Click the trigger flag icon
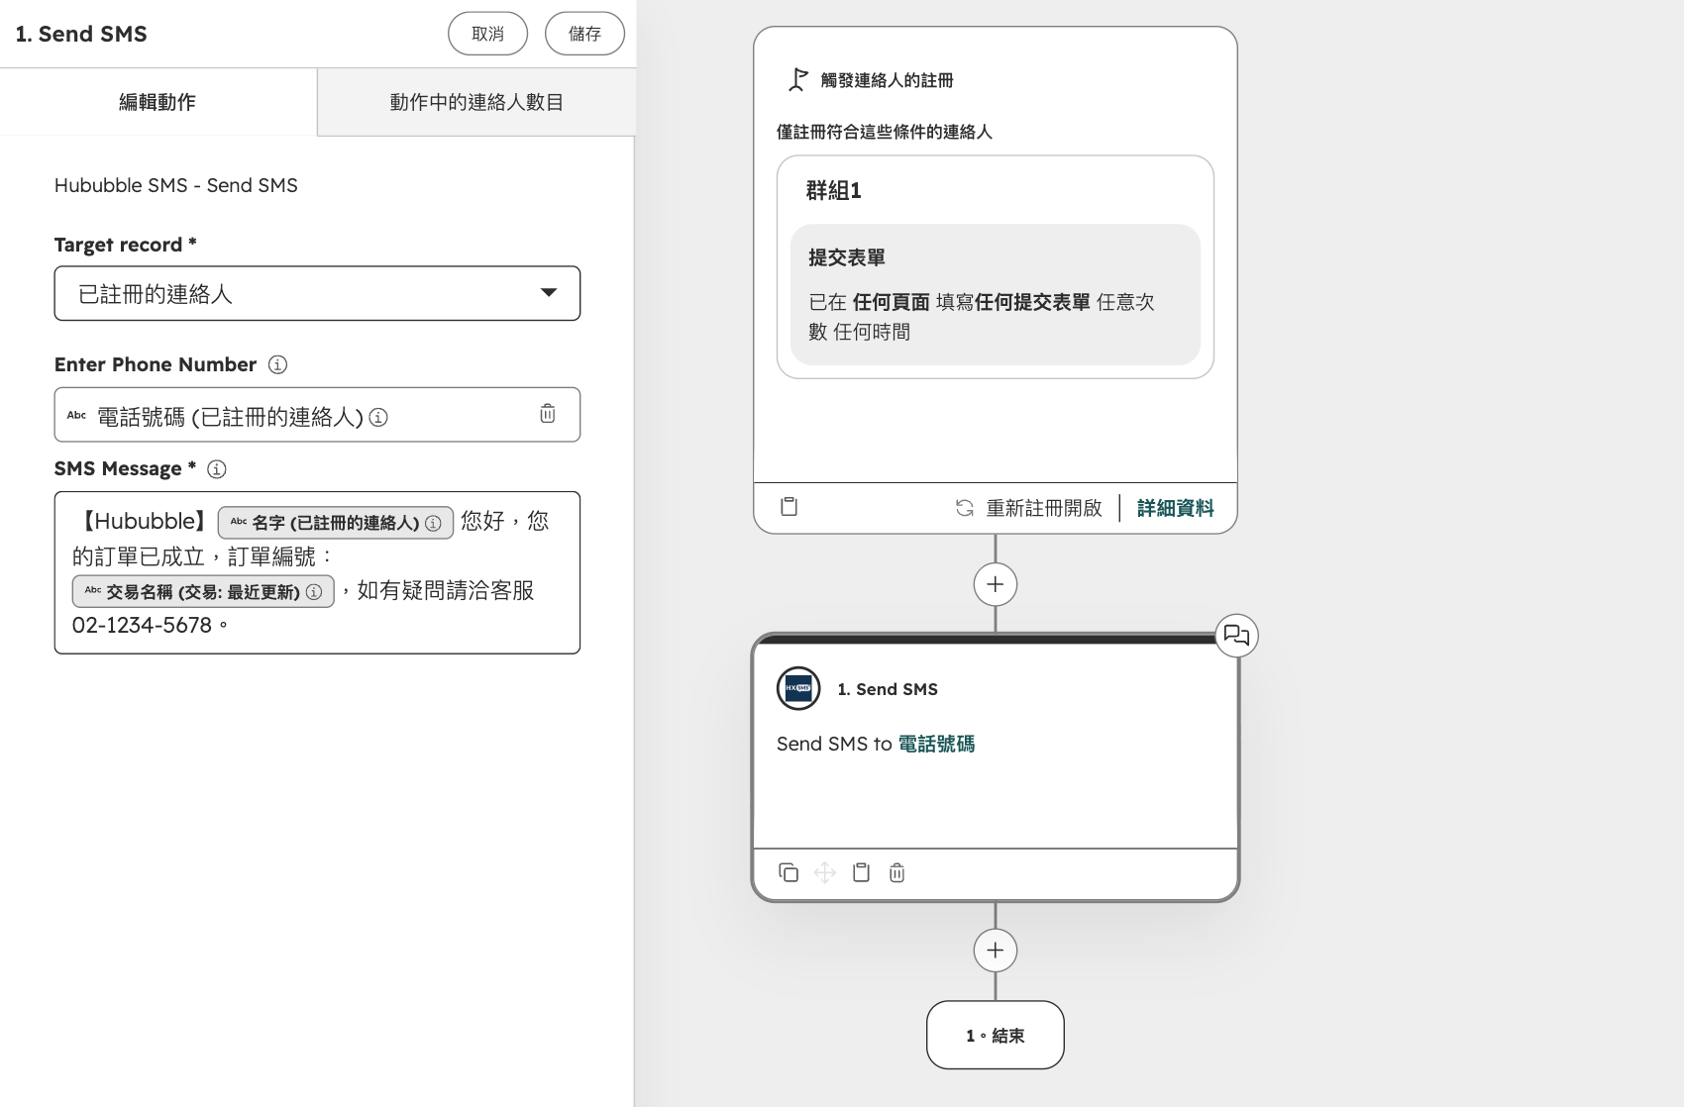Image resolution: width=1684 pixels, height=1107 pixels. point(797,80)
